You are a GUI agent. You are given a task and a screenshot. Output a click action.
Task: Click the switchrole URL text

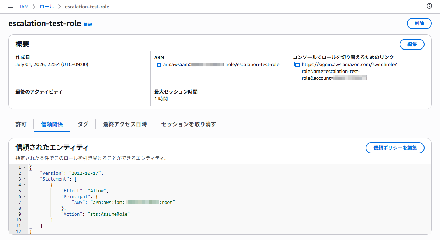(x=349, y=71)
